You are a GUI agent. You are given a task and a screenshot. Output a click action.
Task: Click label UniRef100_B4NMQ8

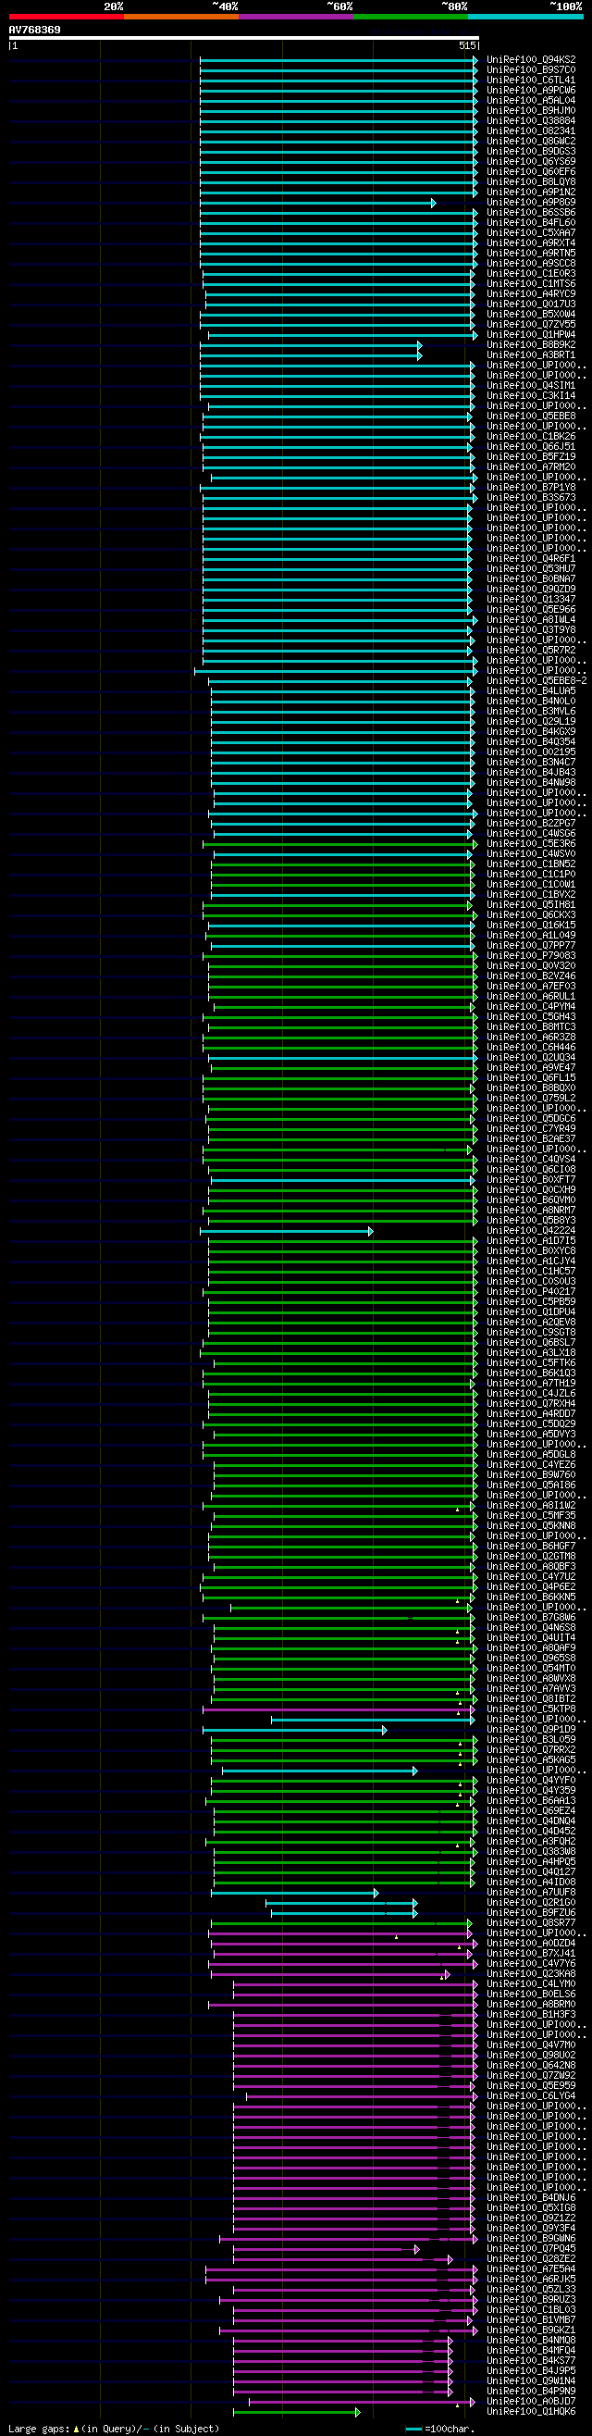pos(531,2341)
